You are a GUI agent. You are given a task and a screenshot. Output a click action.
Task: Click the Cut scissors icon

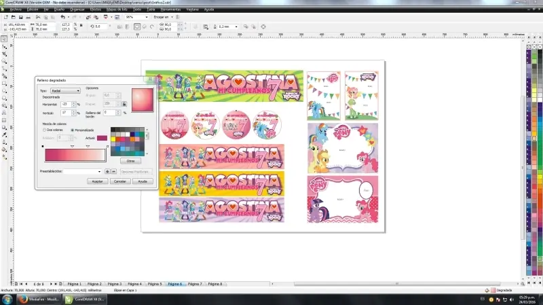point(38,17)
